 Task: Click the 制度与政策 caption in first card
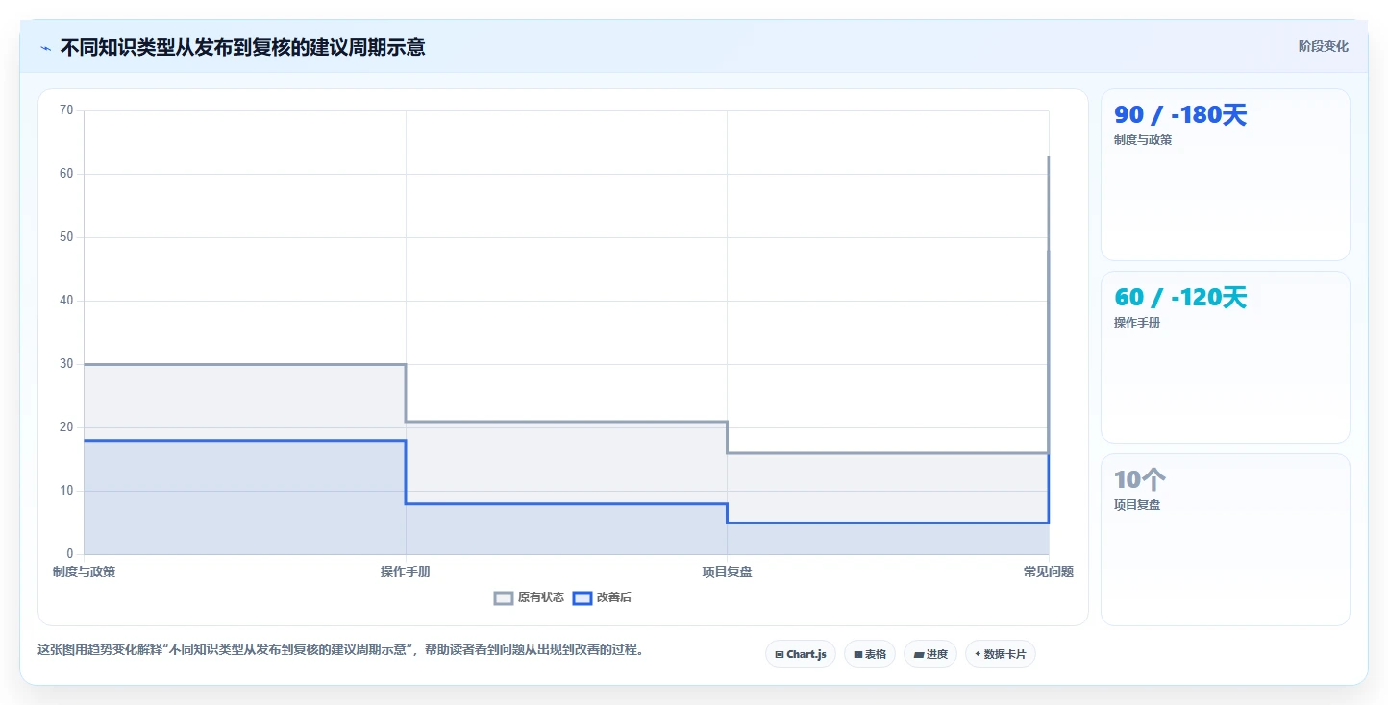click(1143, 140)
